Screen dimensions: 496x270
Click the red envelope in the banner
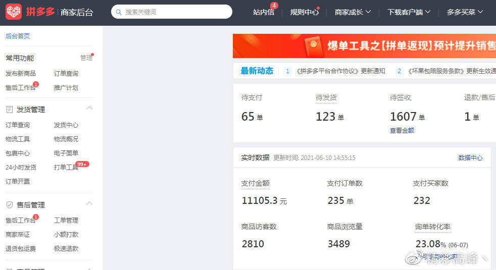313,46
